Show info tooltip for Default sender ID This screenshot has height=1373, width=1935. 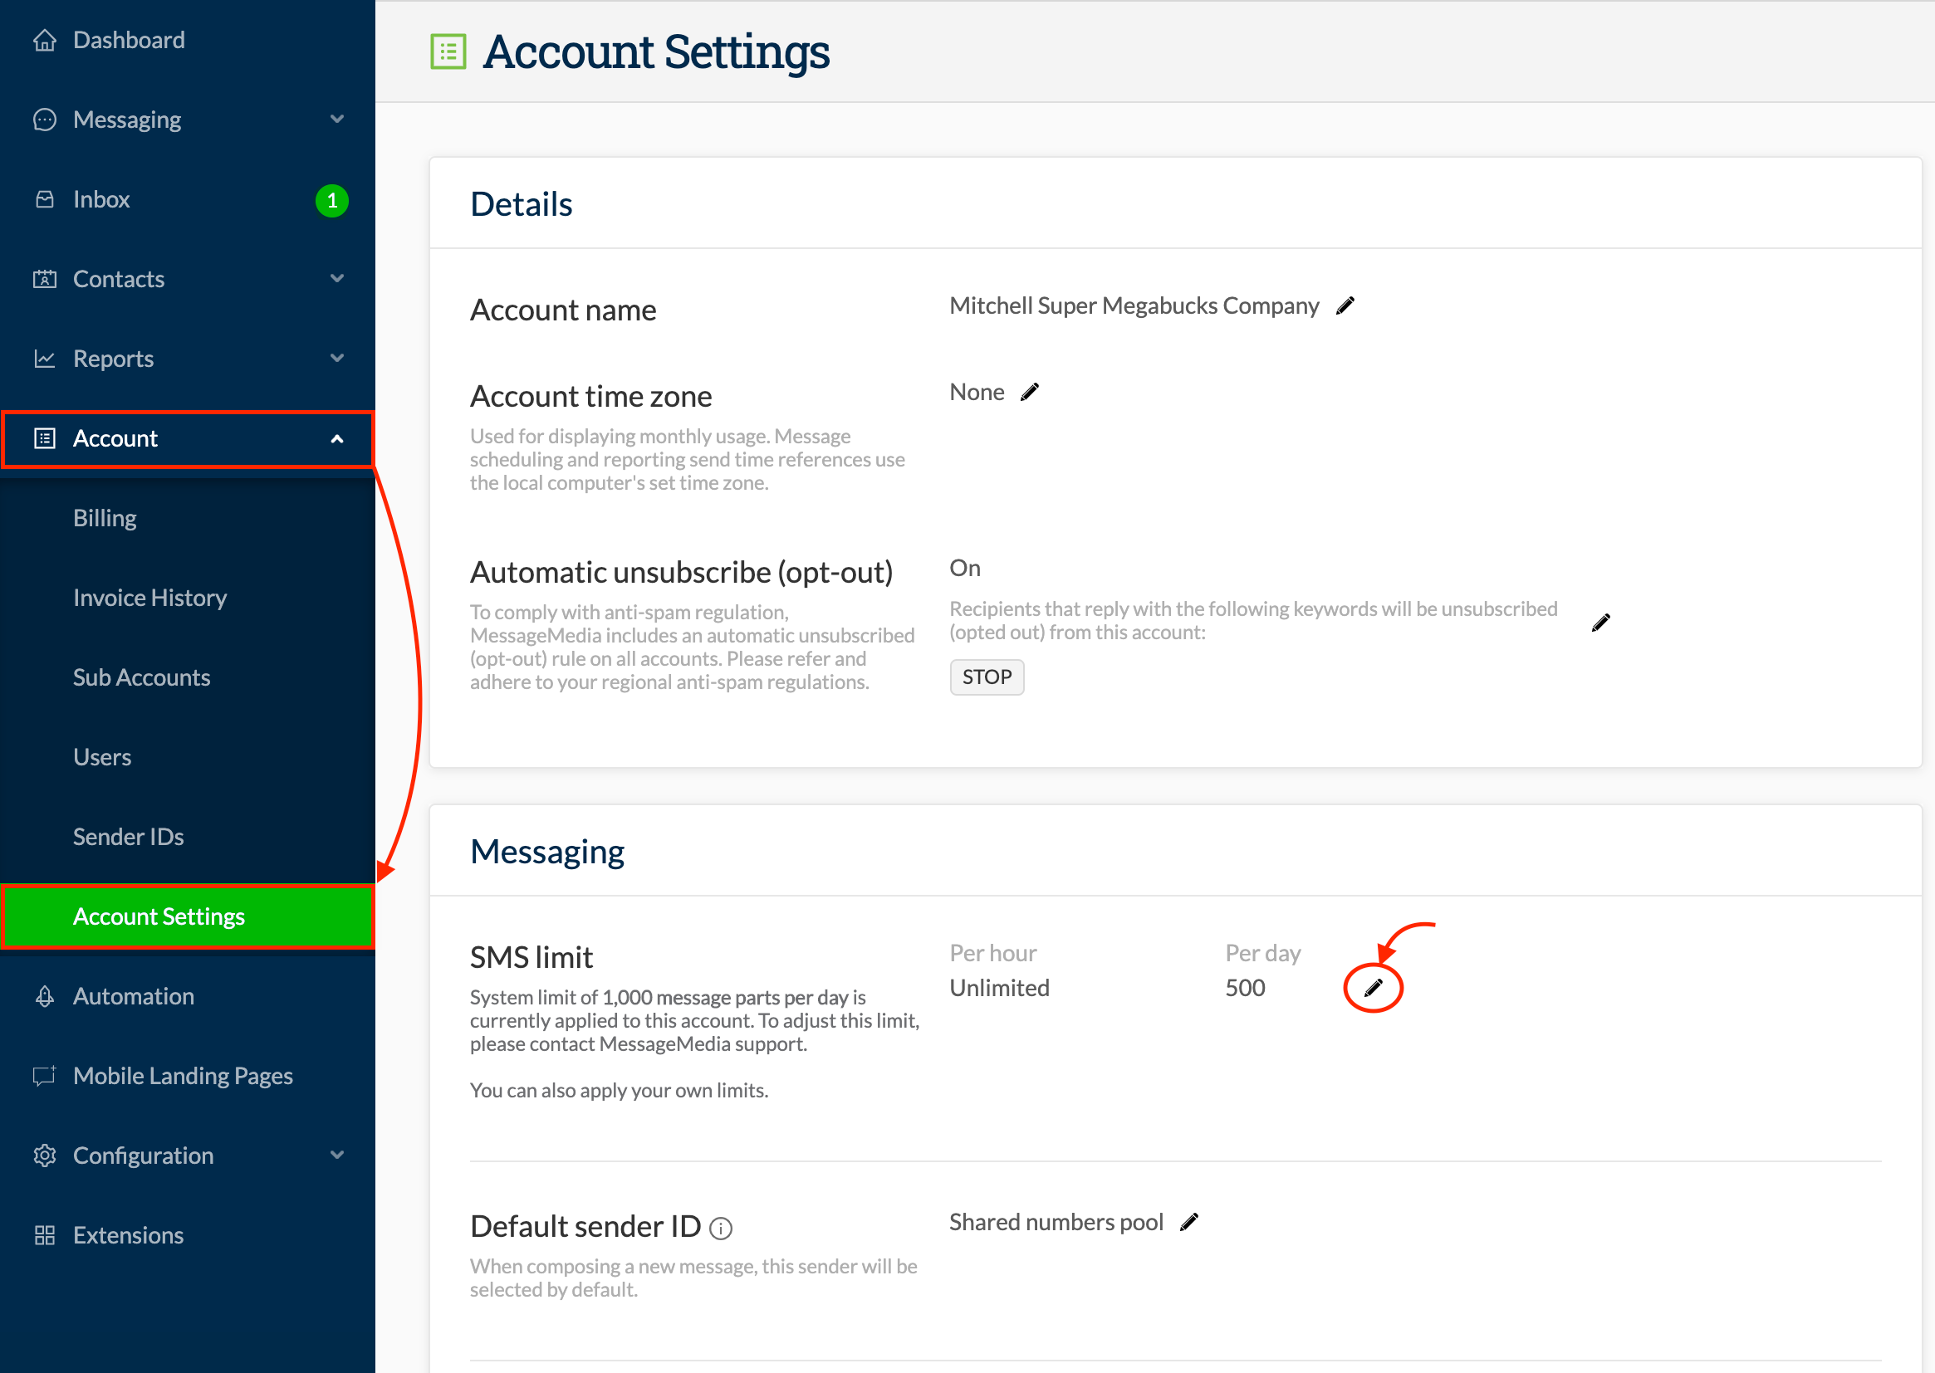click(721, 1229)
